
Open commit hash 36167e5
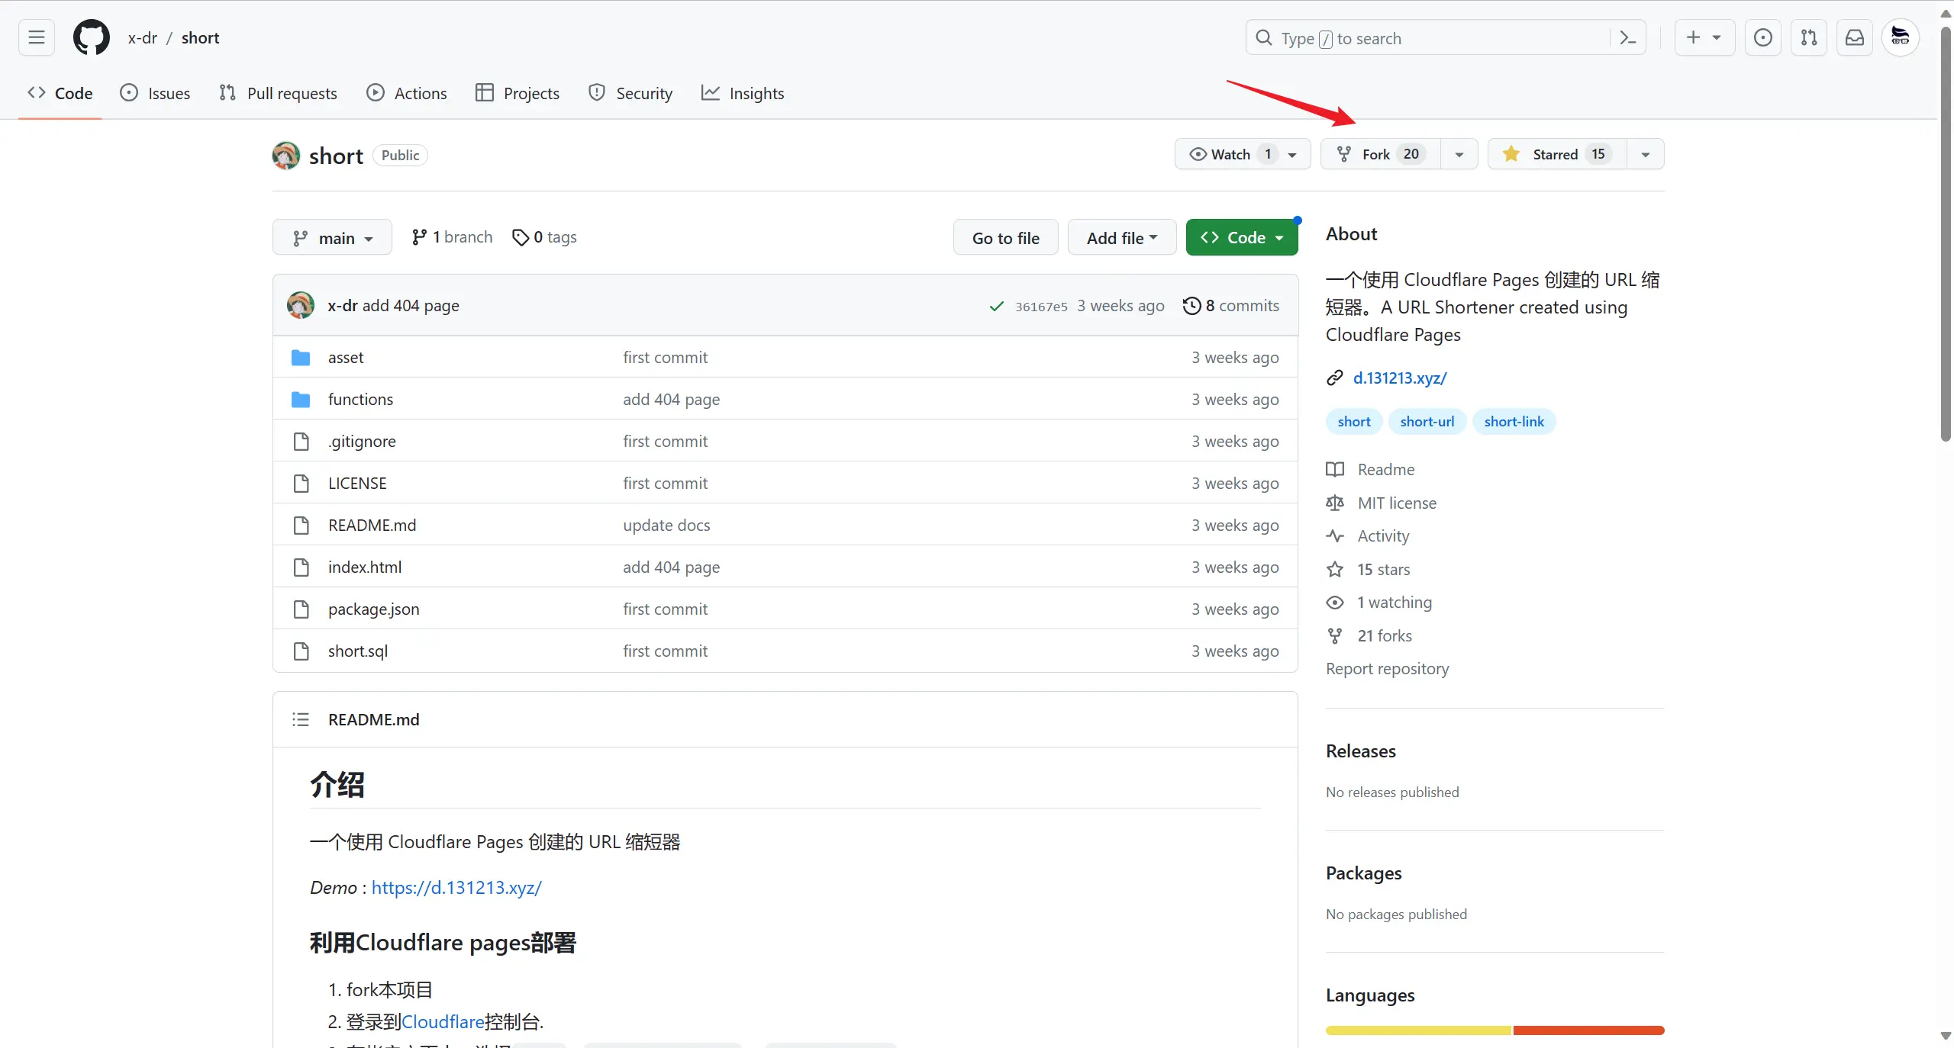tap(1041, 307)
